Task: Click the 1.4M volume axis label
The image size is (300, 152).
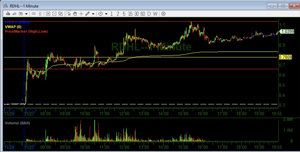Action: (287, 130)
